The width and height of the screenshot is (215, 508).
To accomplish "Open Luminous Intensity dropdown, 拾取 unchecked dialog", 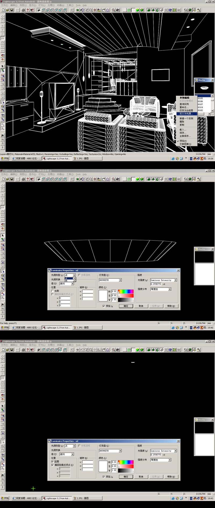I will pyautogui.click(x=164, y=280).
